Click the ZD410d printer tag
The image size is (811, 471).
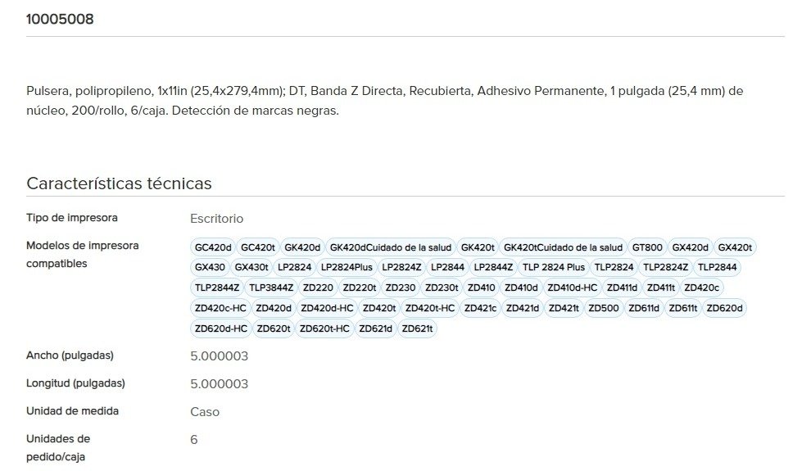[521, 288]
